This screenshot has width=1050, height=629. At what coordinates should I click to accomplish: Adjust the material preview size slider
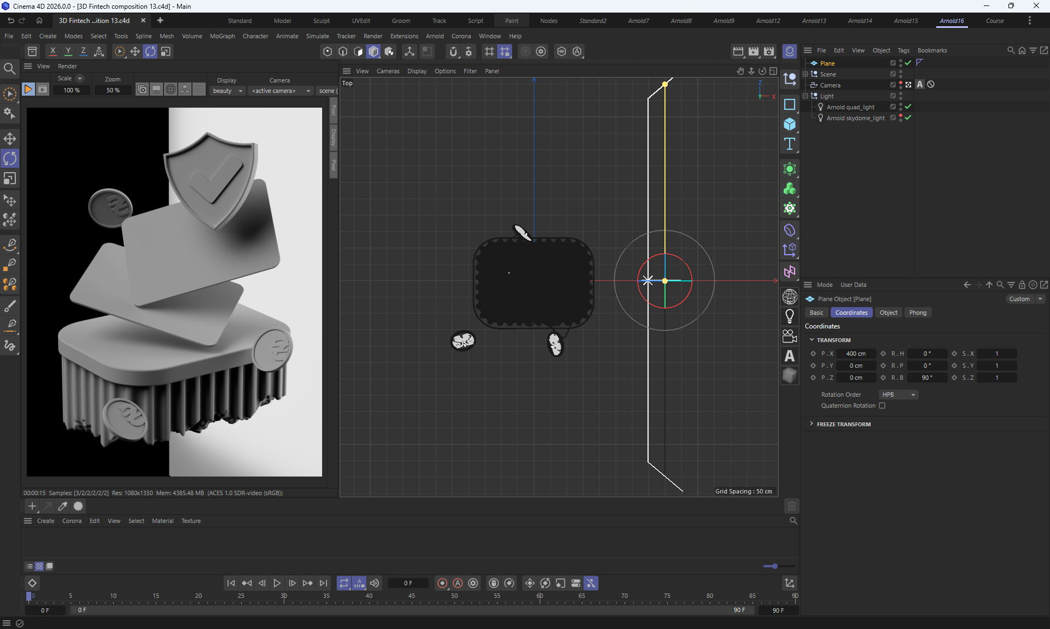[774, 566]
